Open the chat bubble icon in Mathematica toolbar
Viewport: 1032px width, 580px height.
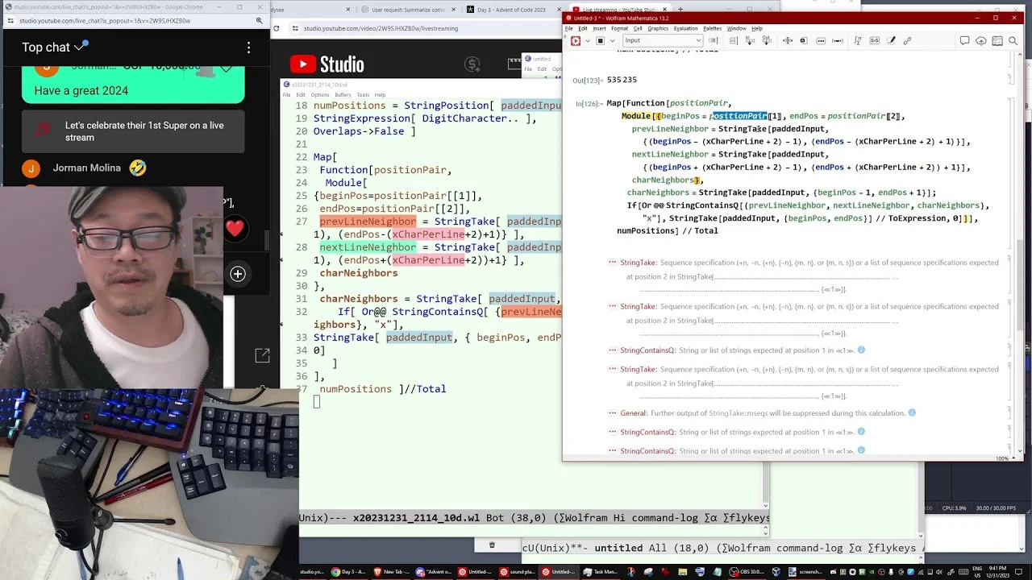[x=964, y=40]
